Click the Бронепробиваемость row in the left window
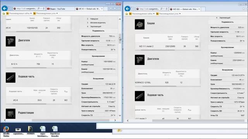The image size is (248, 139). click(98, 97)
